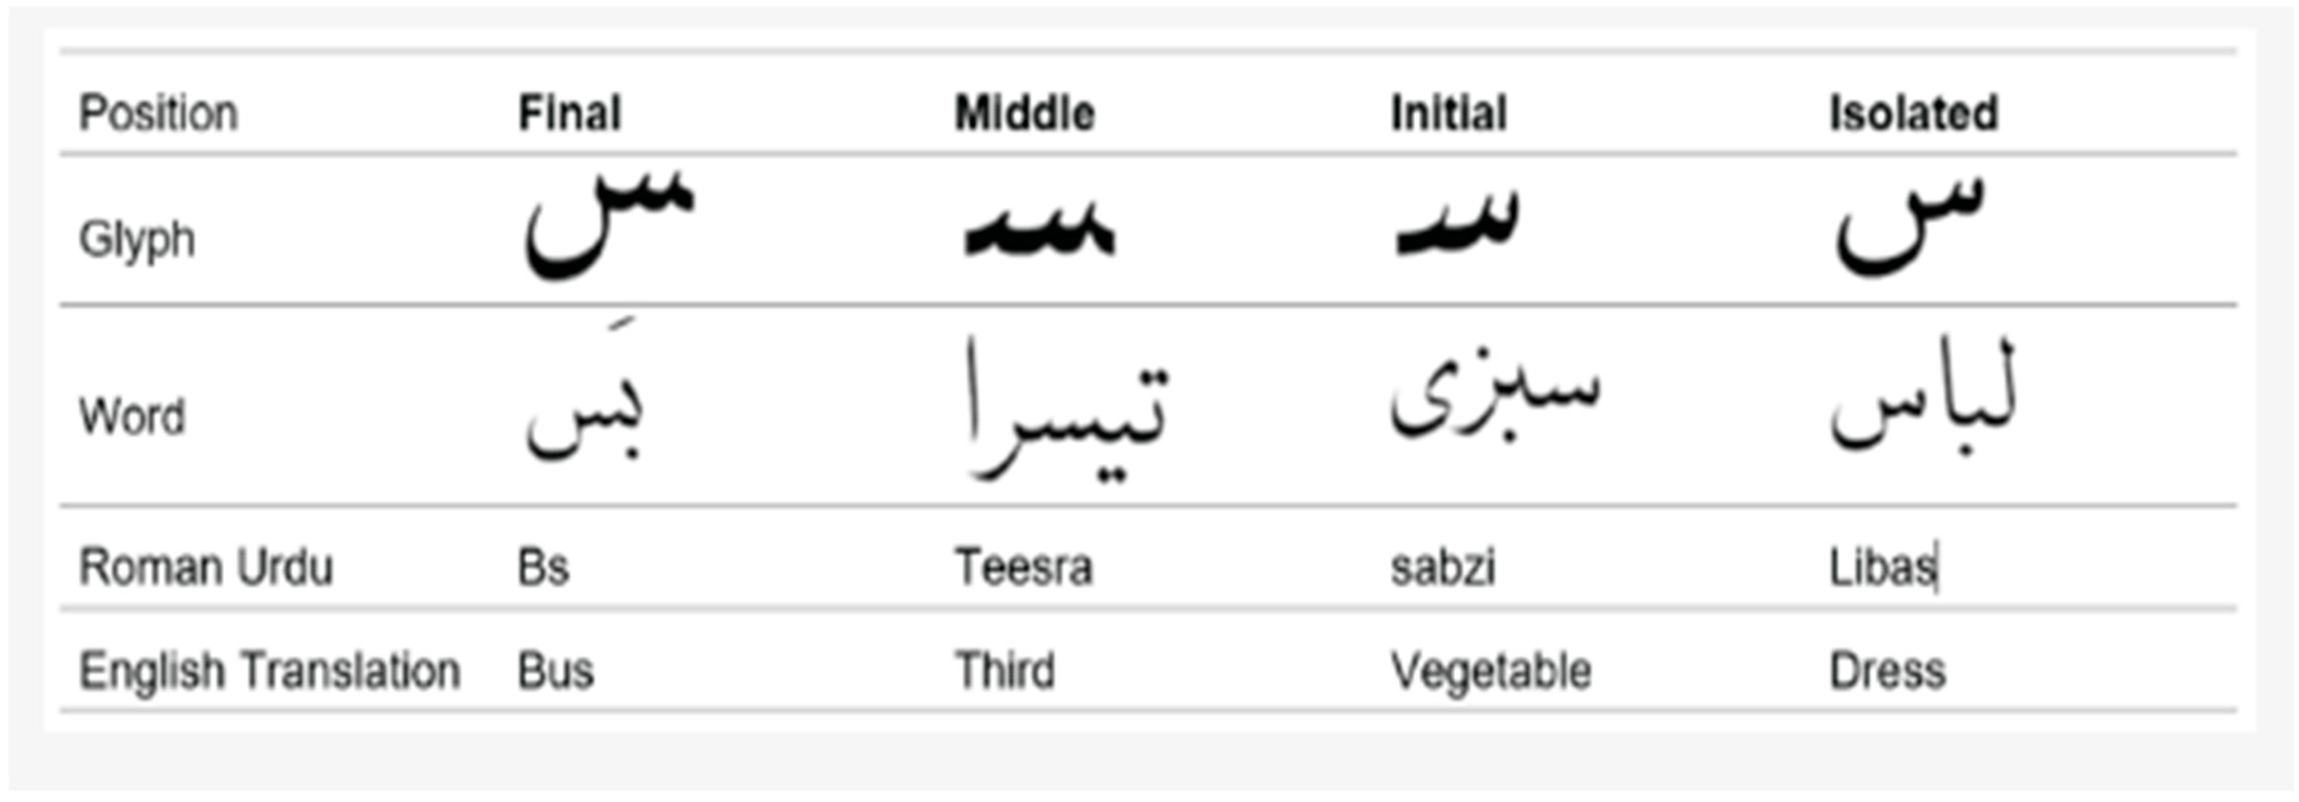This screenshot has height=802, width=2299.
Task: Select the 'Middle' column header
Action: point(1025,113)
